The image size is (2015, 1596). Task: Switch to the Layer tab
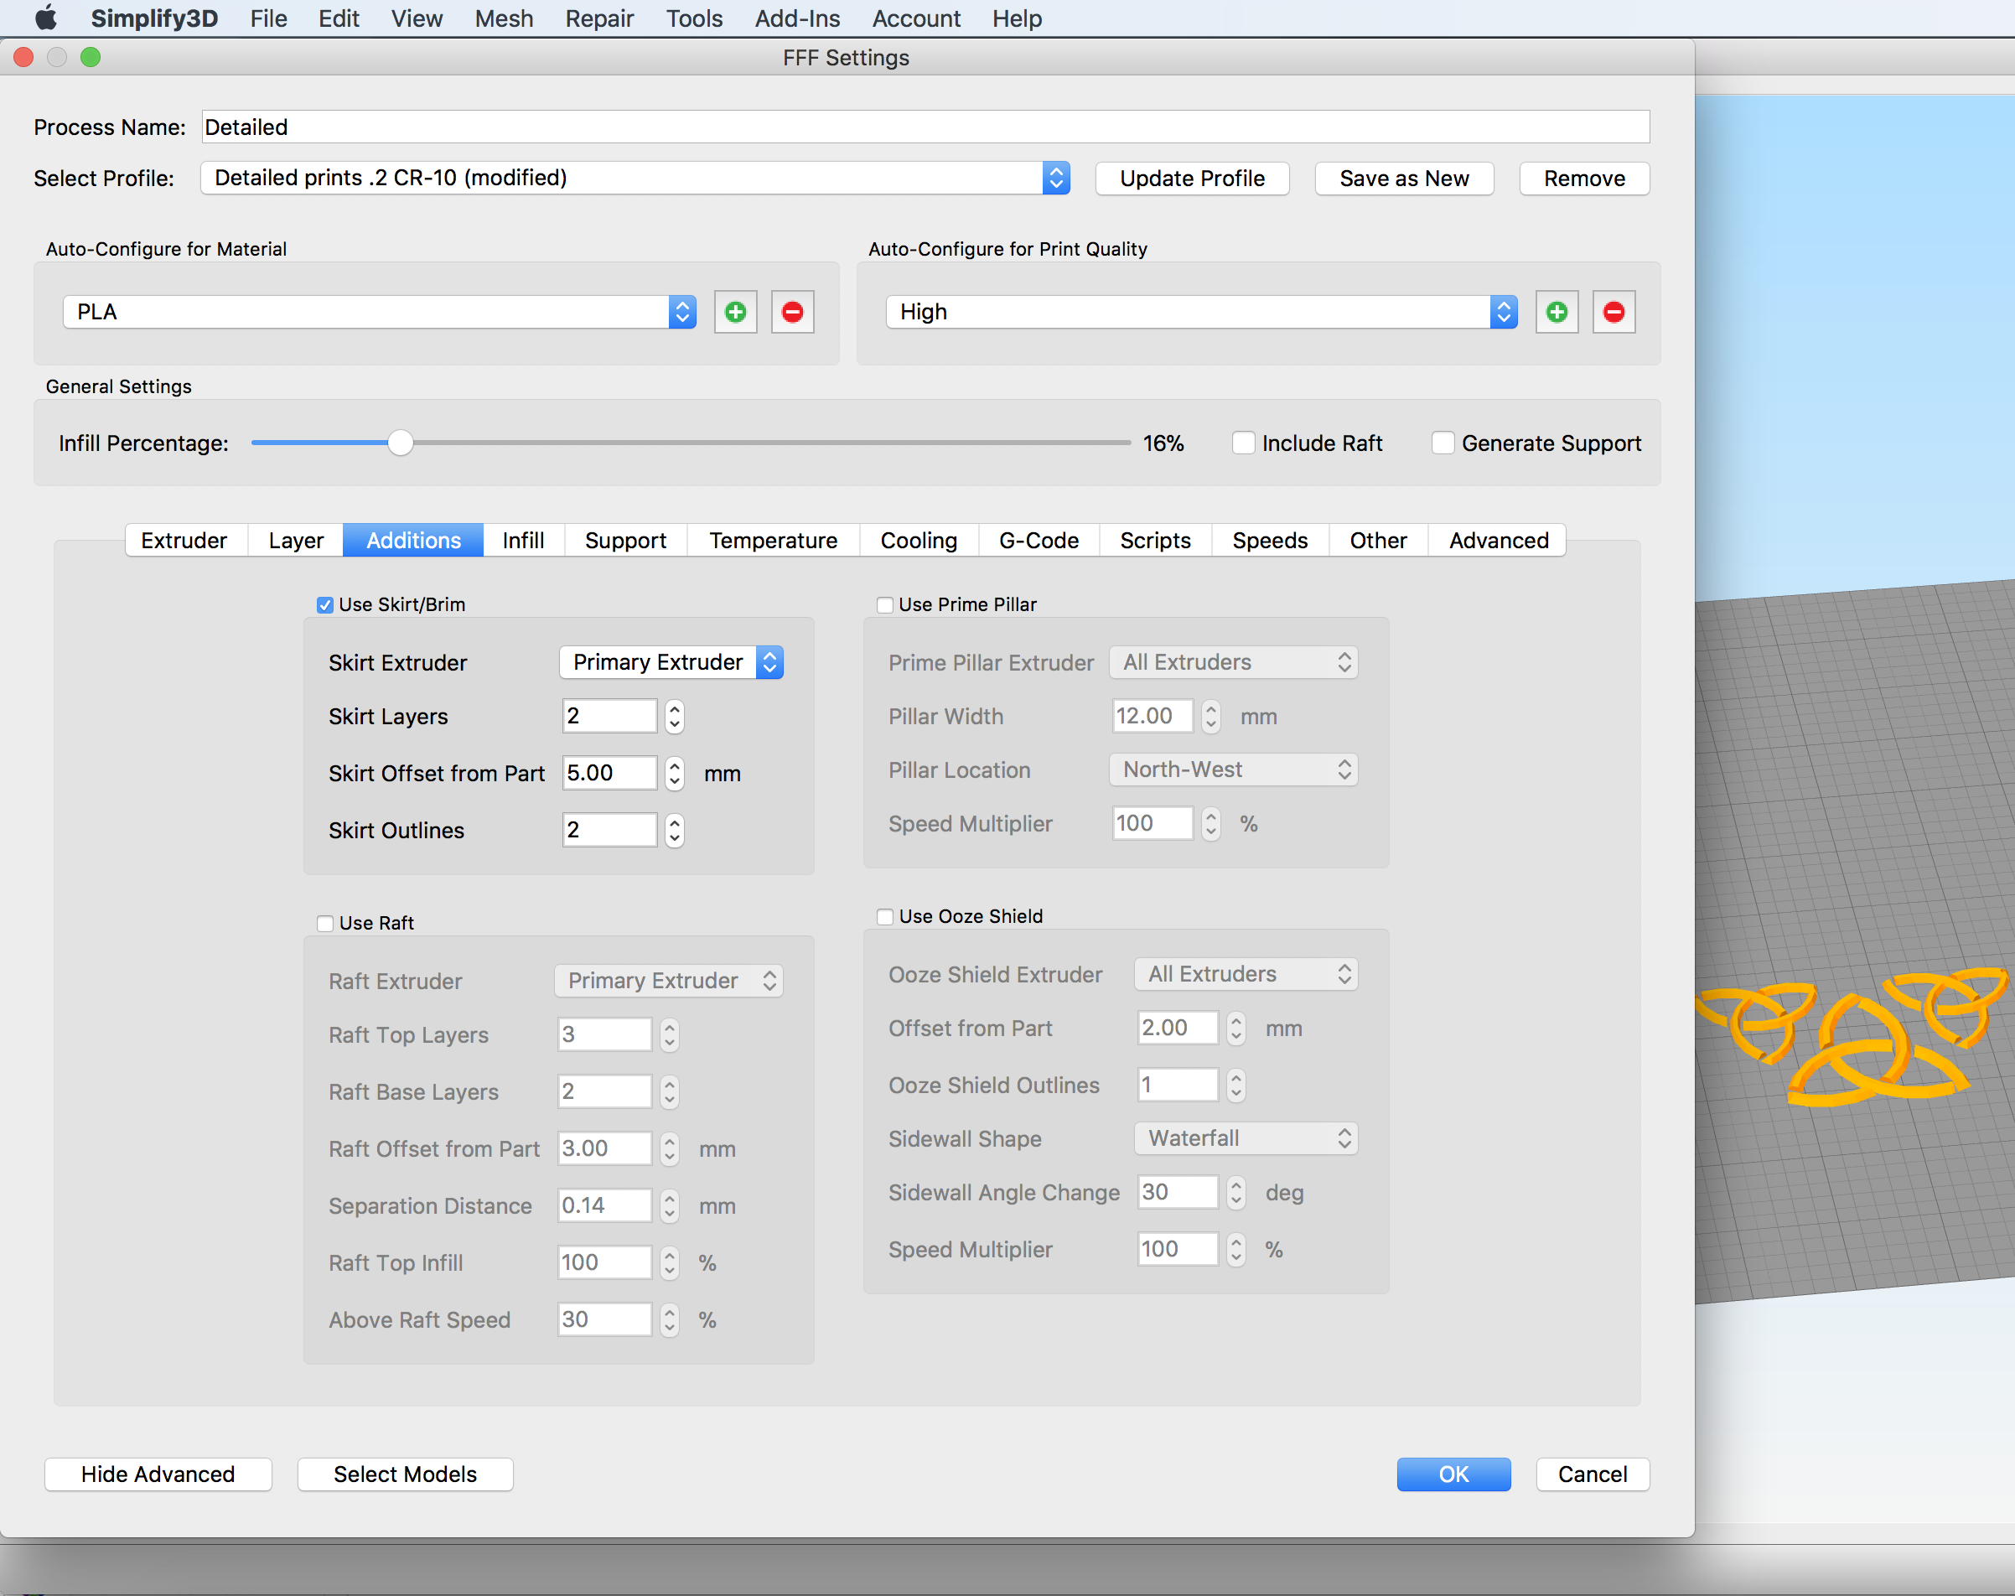click(296, 540)
